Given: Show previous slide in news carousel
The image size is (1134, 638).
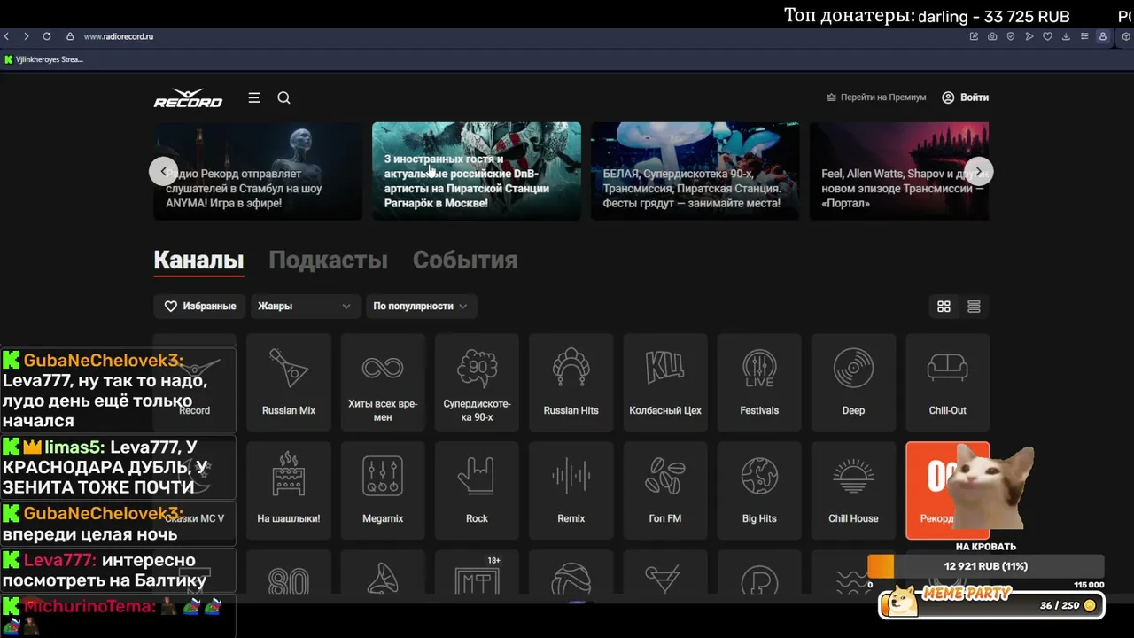Looking at the screenshot, I should tap(163, 171).
